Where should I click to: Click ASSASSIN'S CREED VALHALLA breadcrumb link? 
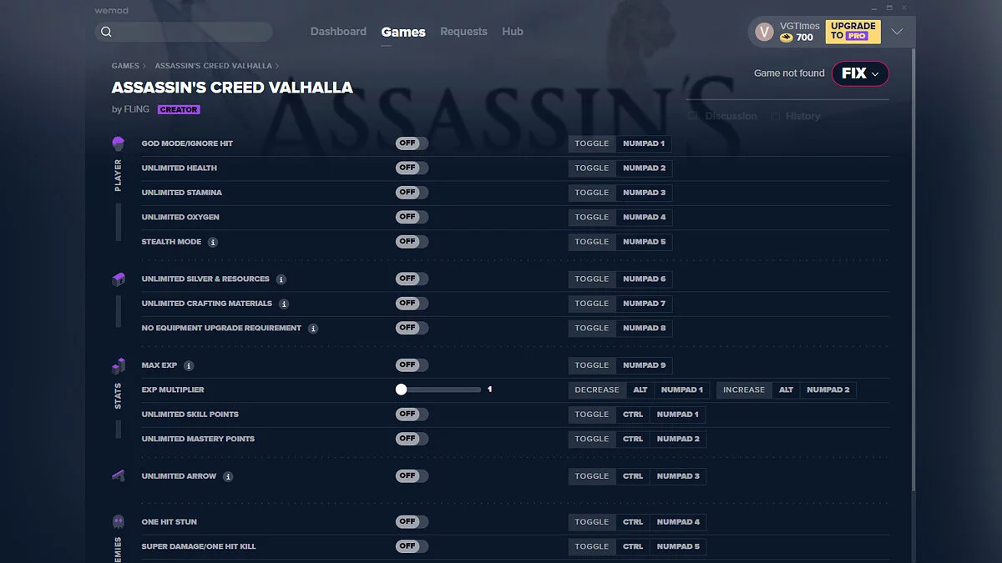[214, 66]
